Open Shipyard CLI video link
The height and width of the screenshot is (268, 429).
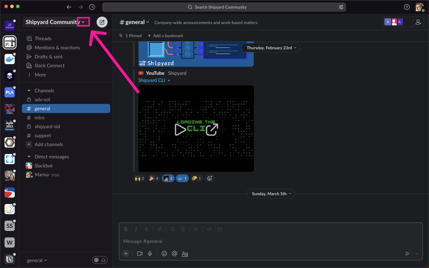click(x=152, y=80)
